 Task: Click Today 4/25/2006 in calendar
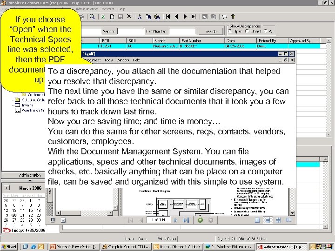(x=28, y=230)
